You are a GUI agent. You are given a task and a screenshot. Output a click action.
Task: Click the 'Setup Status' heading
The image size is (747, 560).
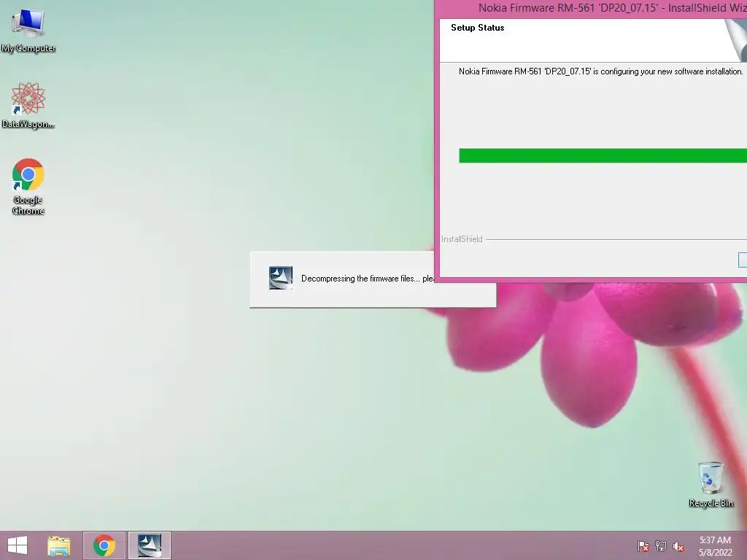click(477, 28)
